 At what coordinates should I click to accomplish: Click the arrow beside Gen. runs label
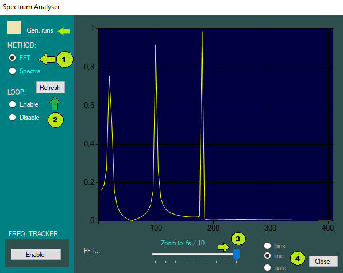tap(64, 31)
